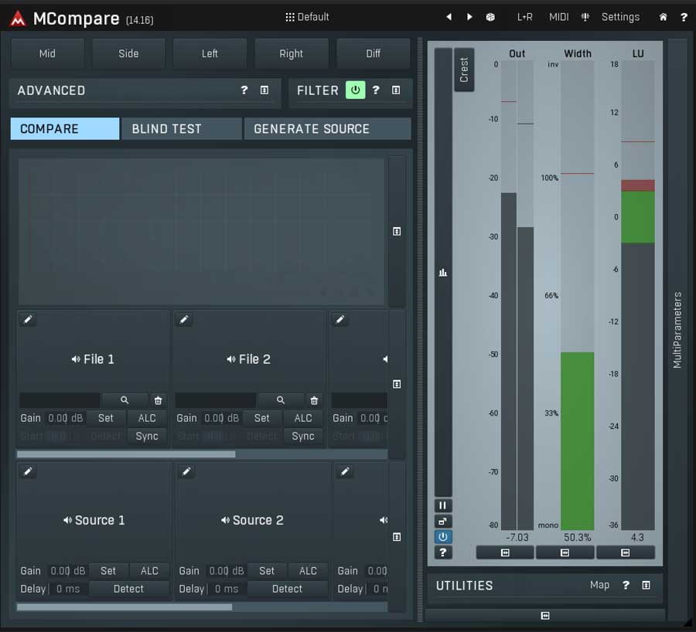
Task: Select Source 2 slot
Action: point(252,520)
